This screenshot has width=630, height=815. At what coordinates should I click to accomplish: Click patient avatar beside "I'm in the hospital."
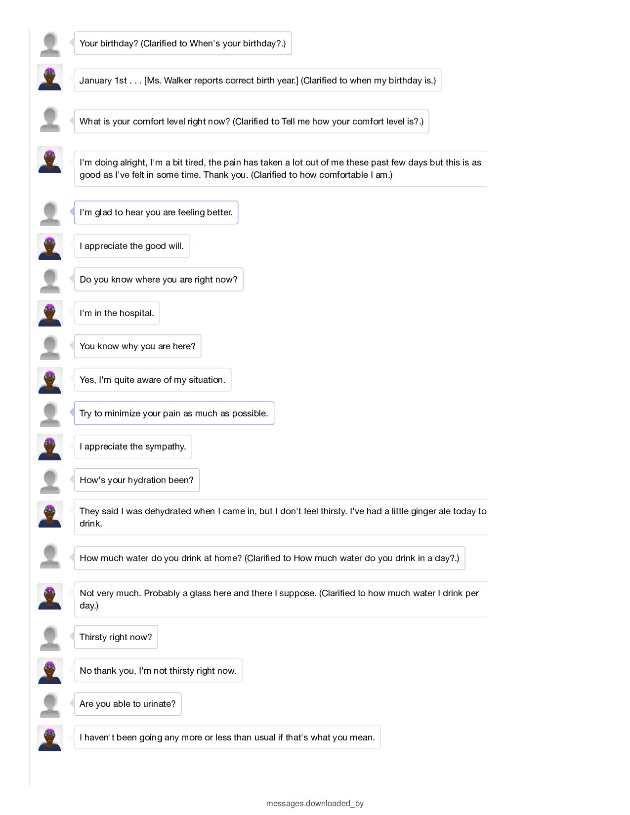[x=50, y=313]
